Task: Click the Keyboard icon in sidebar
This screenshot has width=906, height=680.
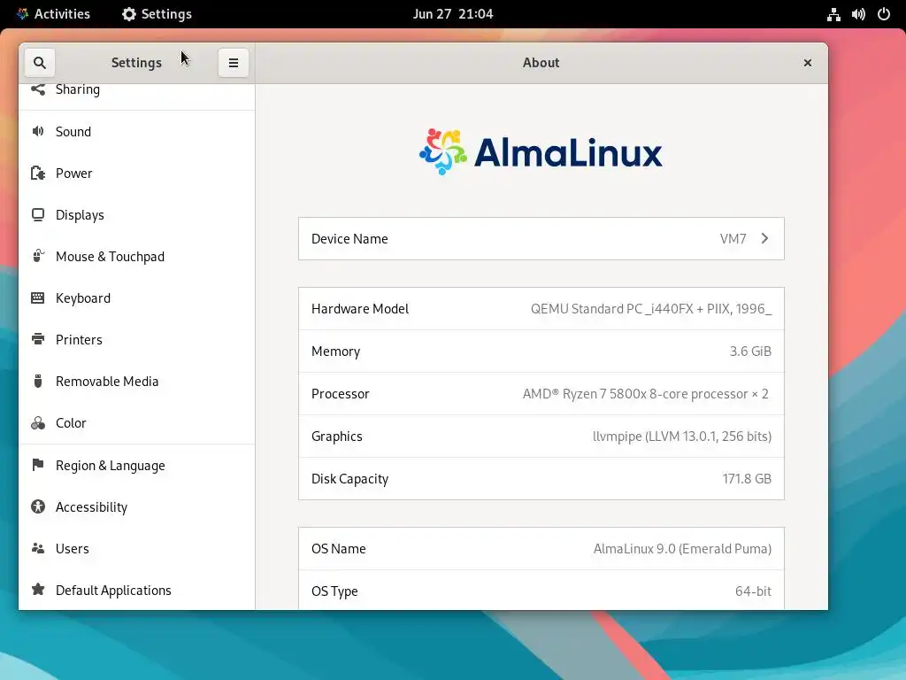Action: tap(38, 297)
